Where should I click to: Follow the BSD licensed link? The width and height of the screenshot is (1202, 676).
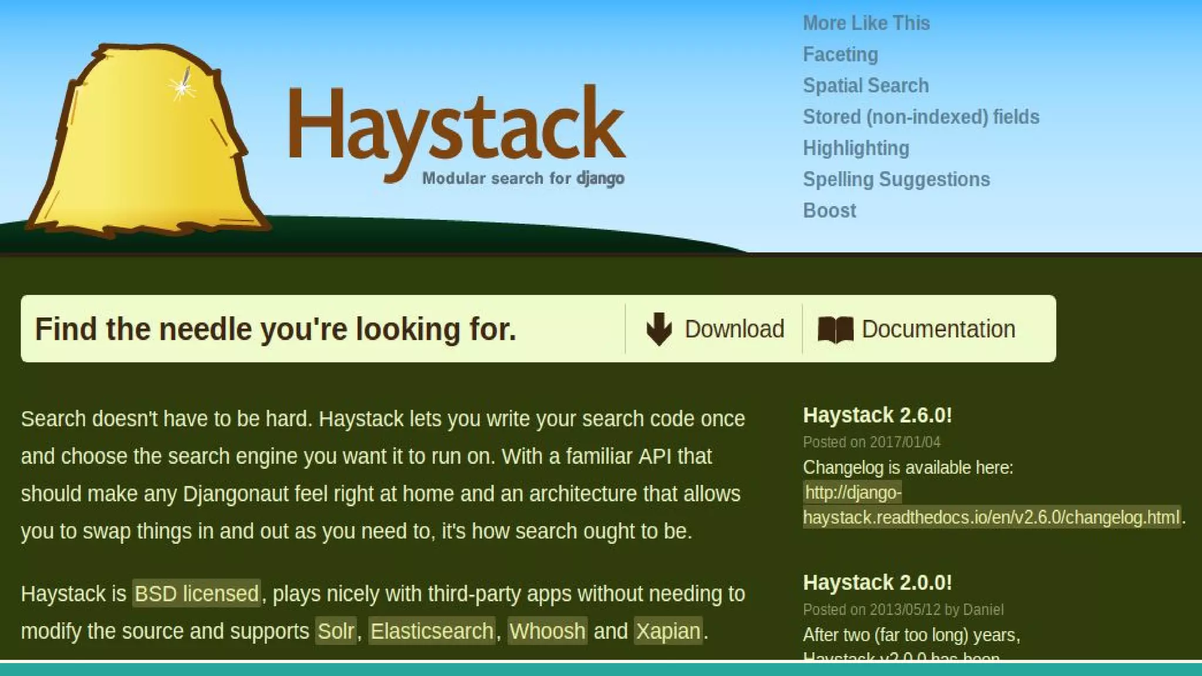tap(196, 594)
